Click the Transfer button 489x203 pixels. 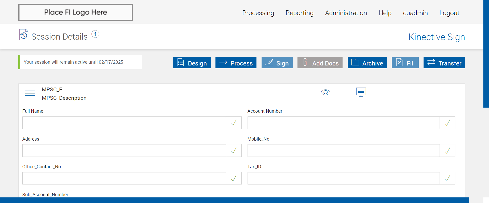pyautogui.click(x=444, y=63)
